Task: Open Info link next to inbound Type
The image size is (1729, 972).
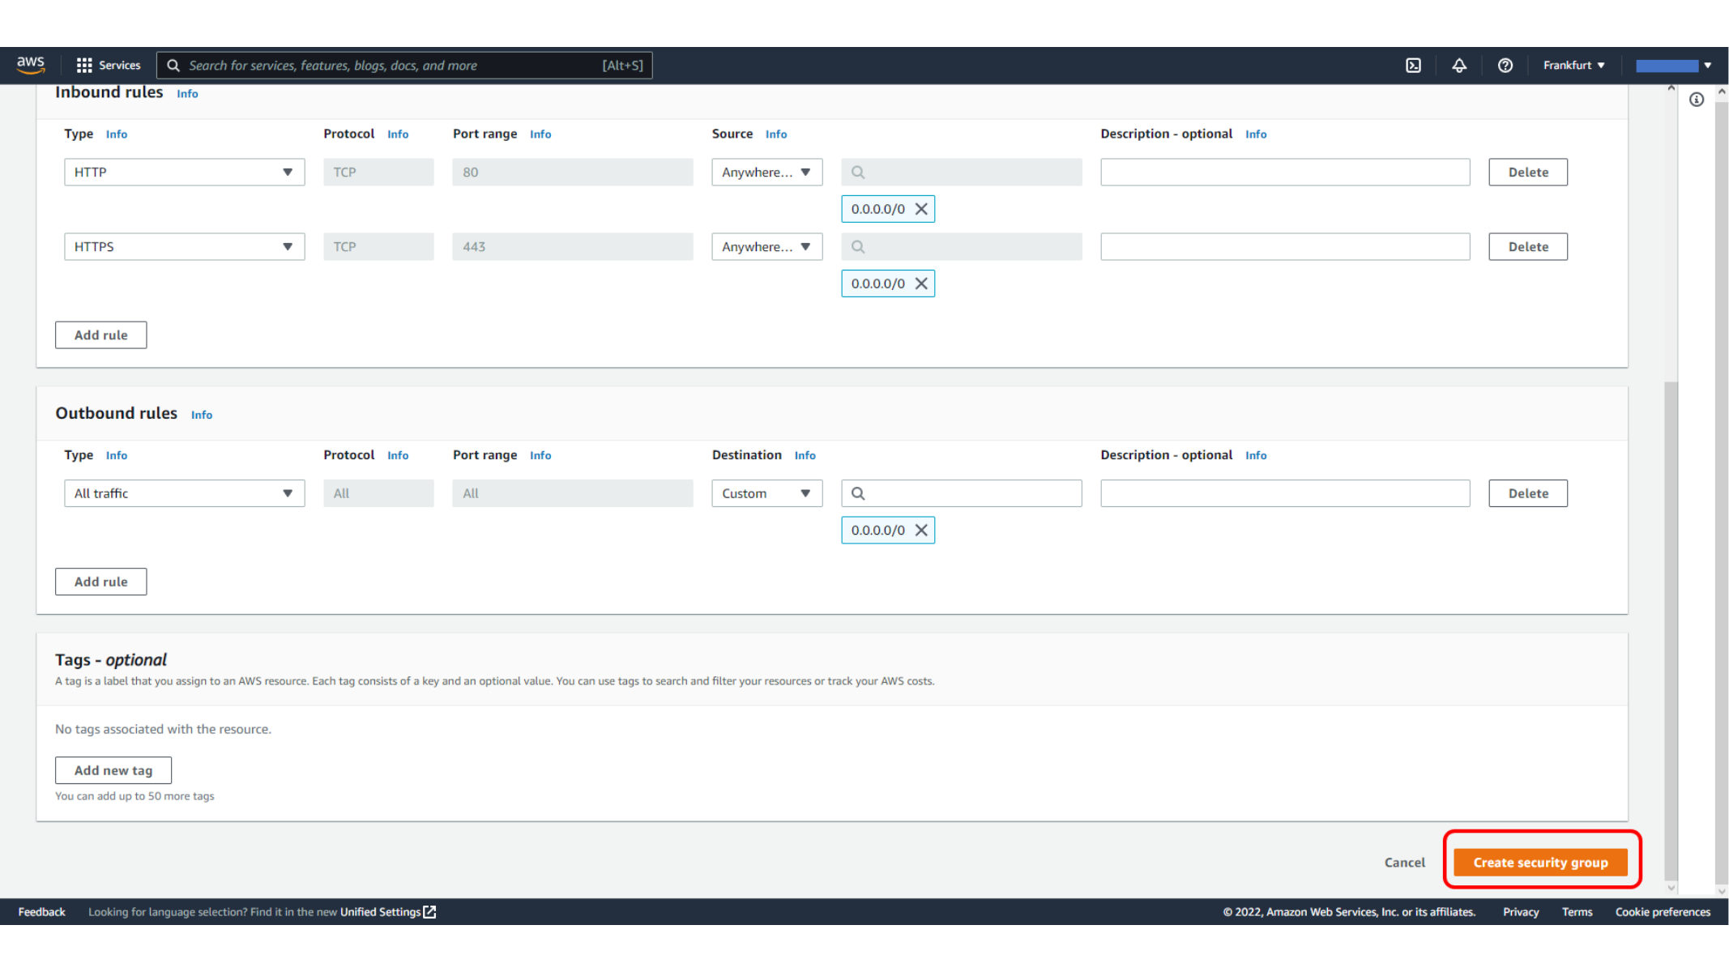Action: click(117, 134)
